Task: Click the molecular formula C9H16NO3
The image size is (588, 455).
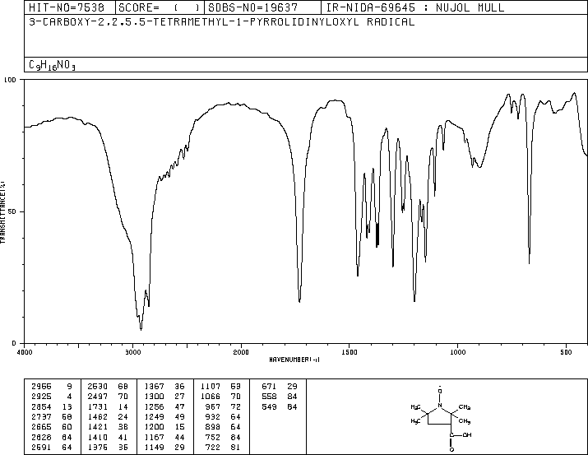Action: click(x=52, y=65)
